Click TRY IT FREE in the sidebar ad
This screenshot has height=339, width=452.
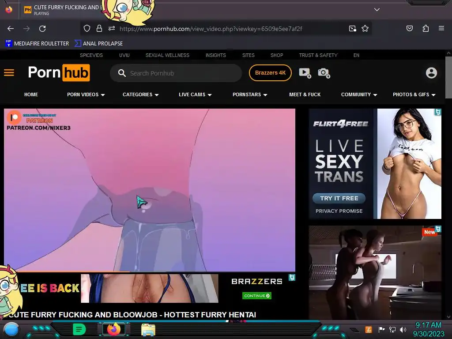(339, 198)
